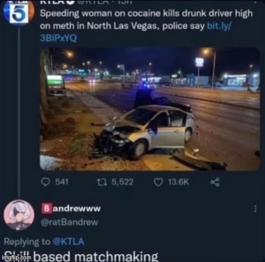Click the 'Skill based matchmaking' reply text
This screenshot has height=262, width=265.
[81, 257]
